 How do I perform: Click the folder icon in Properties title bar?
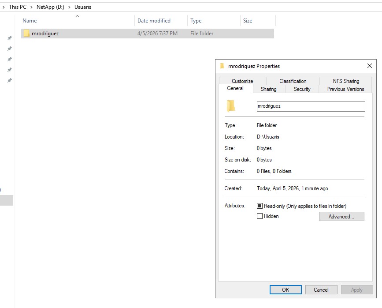click(222, 66)
